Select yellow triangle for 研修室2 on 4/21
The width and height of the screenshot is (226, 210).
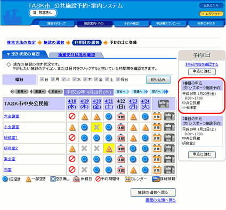click(x=109, y=148)
